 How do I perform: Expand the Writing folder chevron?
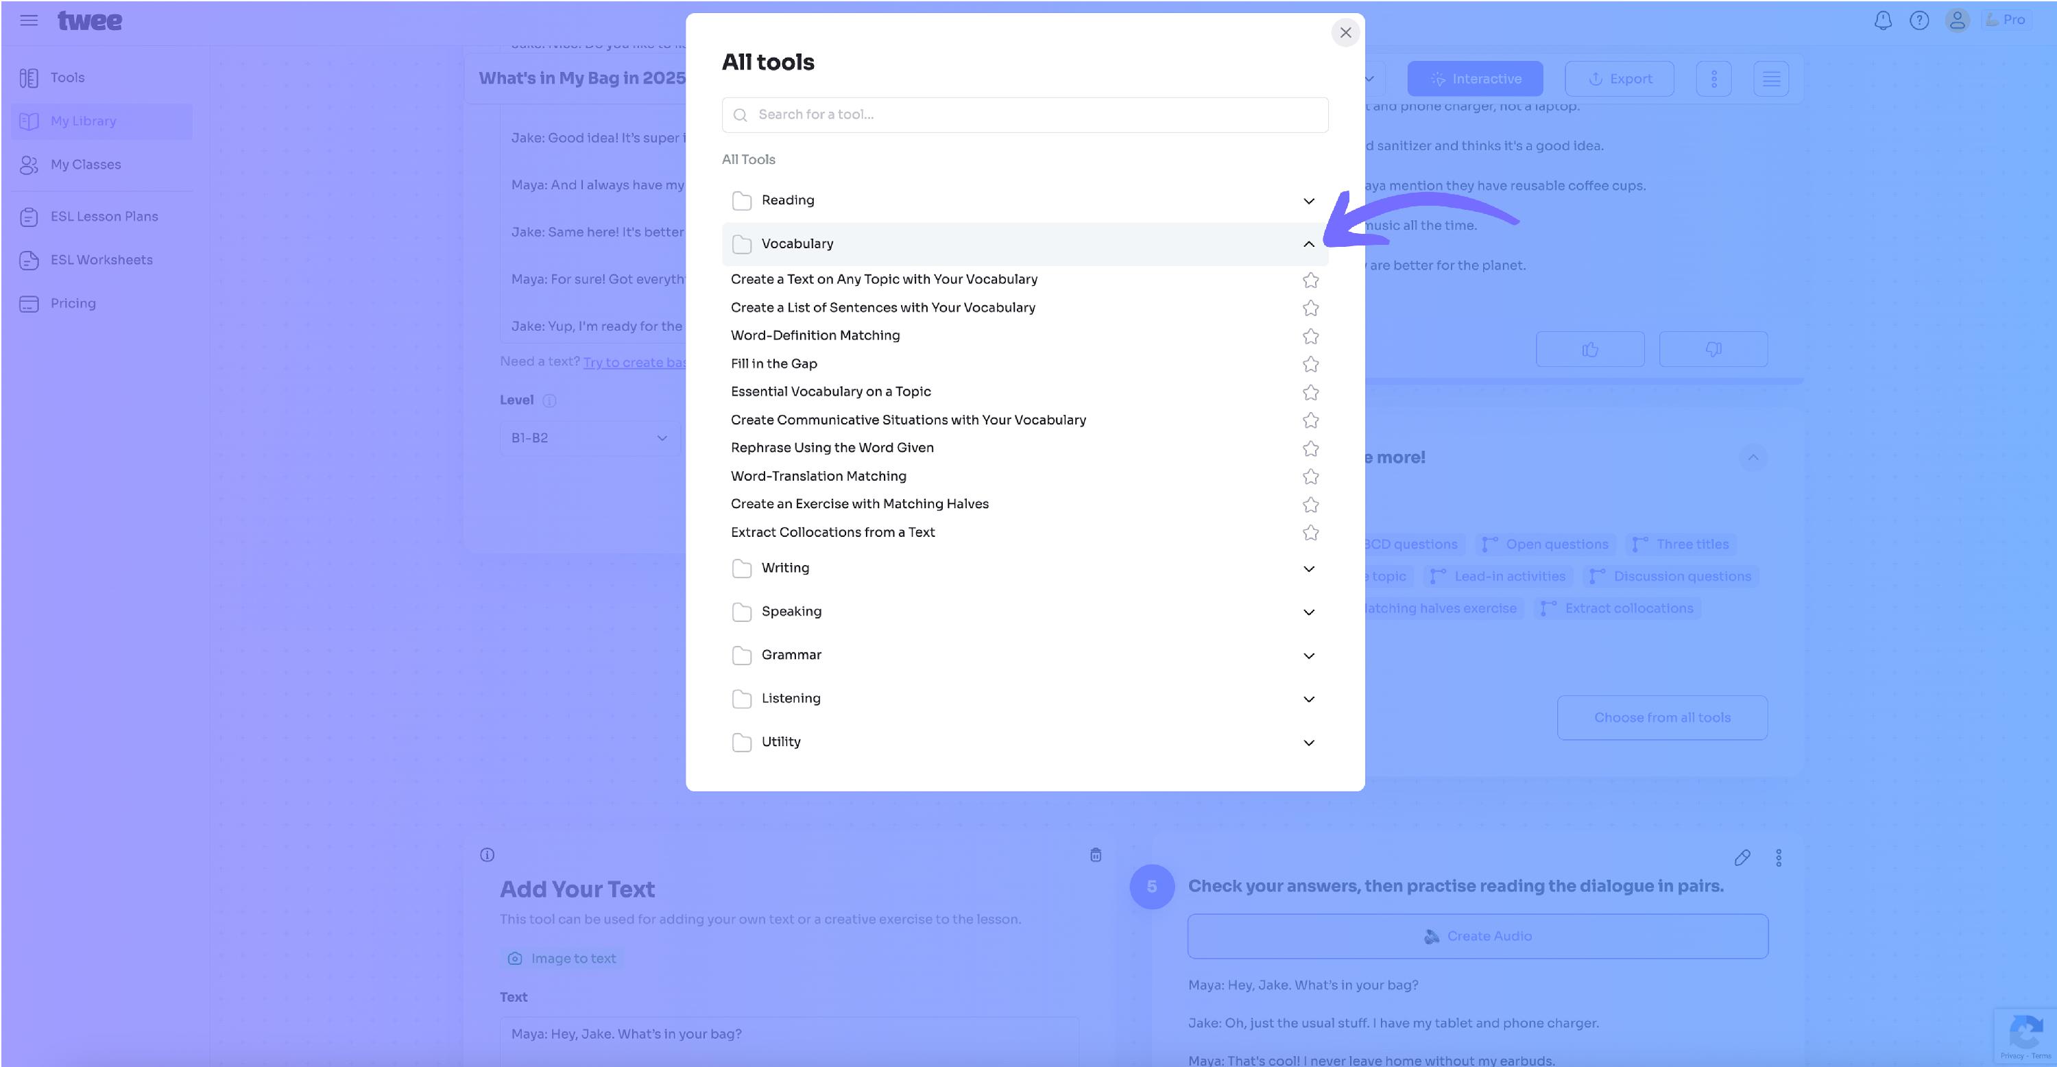click(x=1309, y=568)
